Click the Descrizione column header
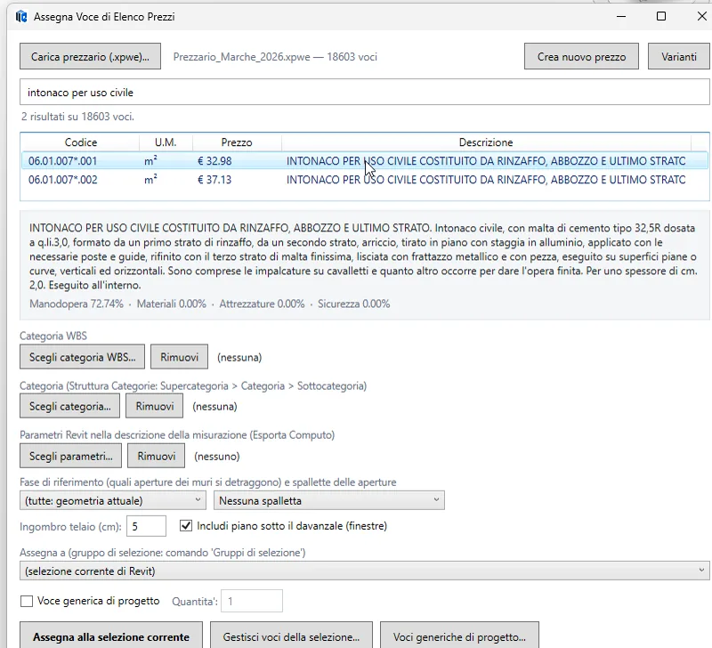Viewport: 712px width, 648px height. point(486,142)
